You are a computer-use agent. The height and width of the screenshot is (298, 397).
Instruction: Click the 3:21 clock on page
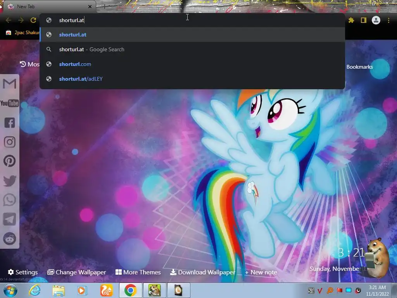(351, 252)
